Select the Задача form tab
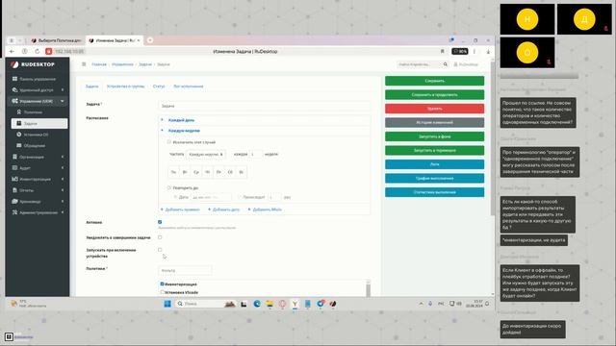 point(92,86)
